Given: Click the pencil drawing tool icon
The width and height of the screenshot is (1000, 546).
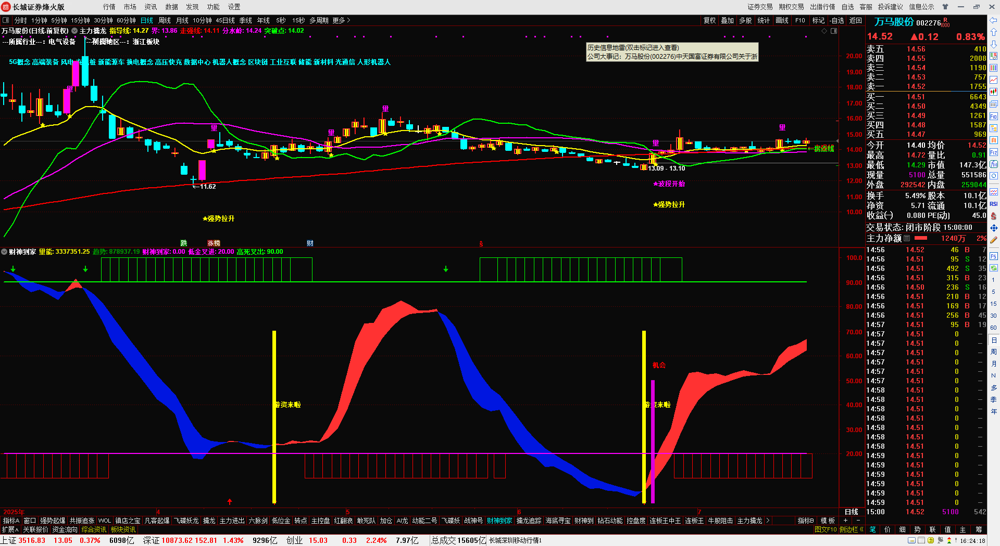Looking at the screenshot, I should [x=994, y=240].
